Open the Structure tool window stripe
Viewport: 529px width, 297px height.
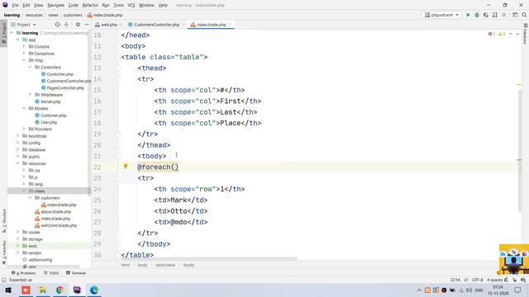[x=3, y=220]
